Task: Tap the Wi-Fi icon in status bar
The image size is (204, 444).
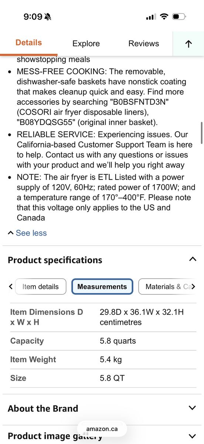Action: pos(164,17)
